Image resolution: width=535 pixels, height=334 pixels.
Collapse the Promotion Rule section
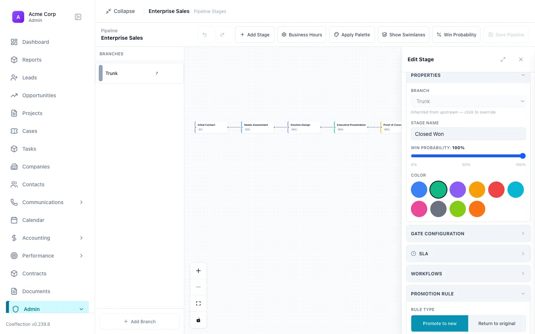pyautogui.click(x=468, y=294)
